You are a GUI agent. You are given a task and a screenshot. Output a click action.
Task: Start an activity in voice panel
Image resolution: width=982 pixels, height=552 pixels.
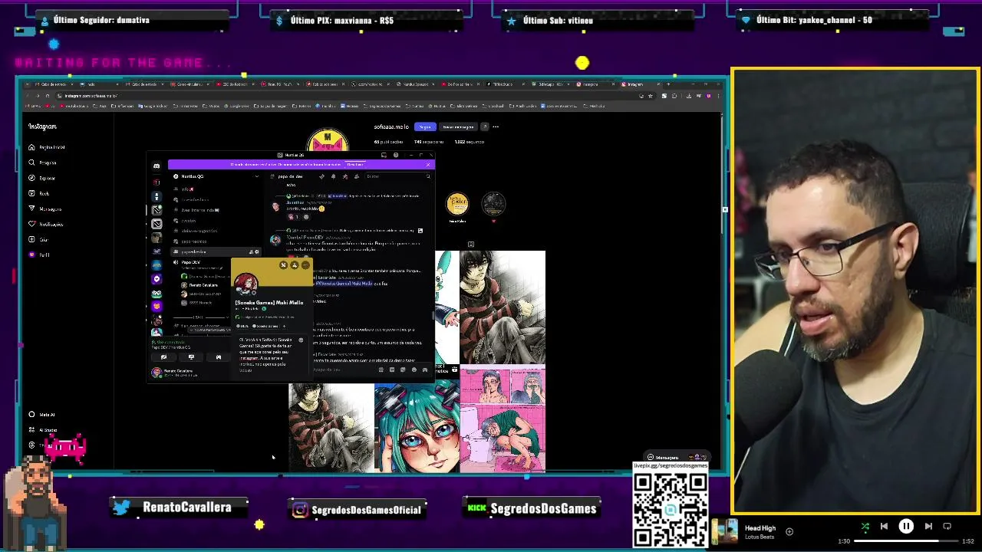(x=219, y=357)
